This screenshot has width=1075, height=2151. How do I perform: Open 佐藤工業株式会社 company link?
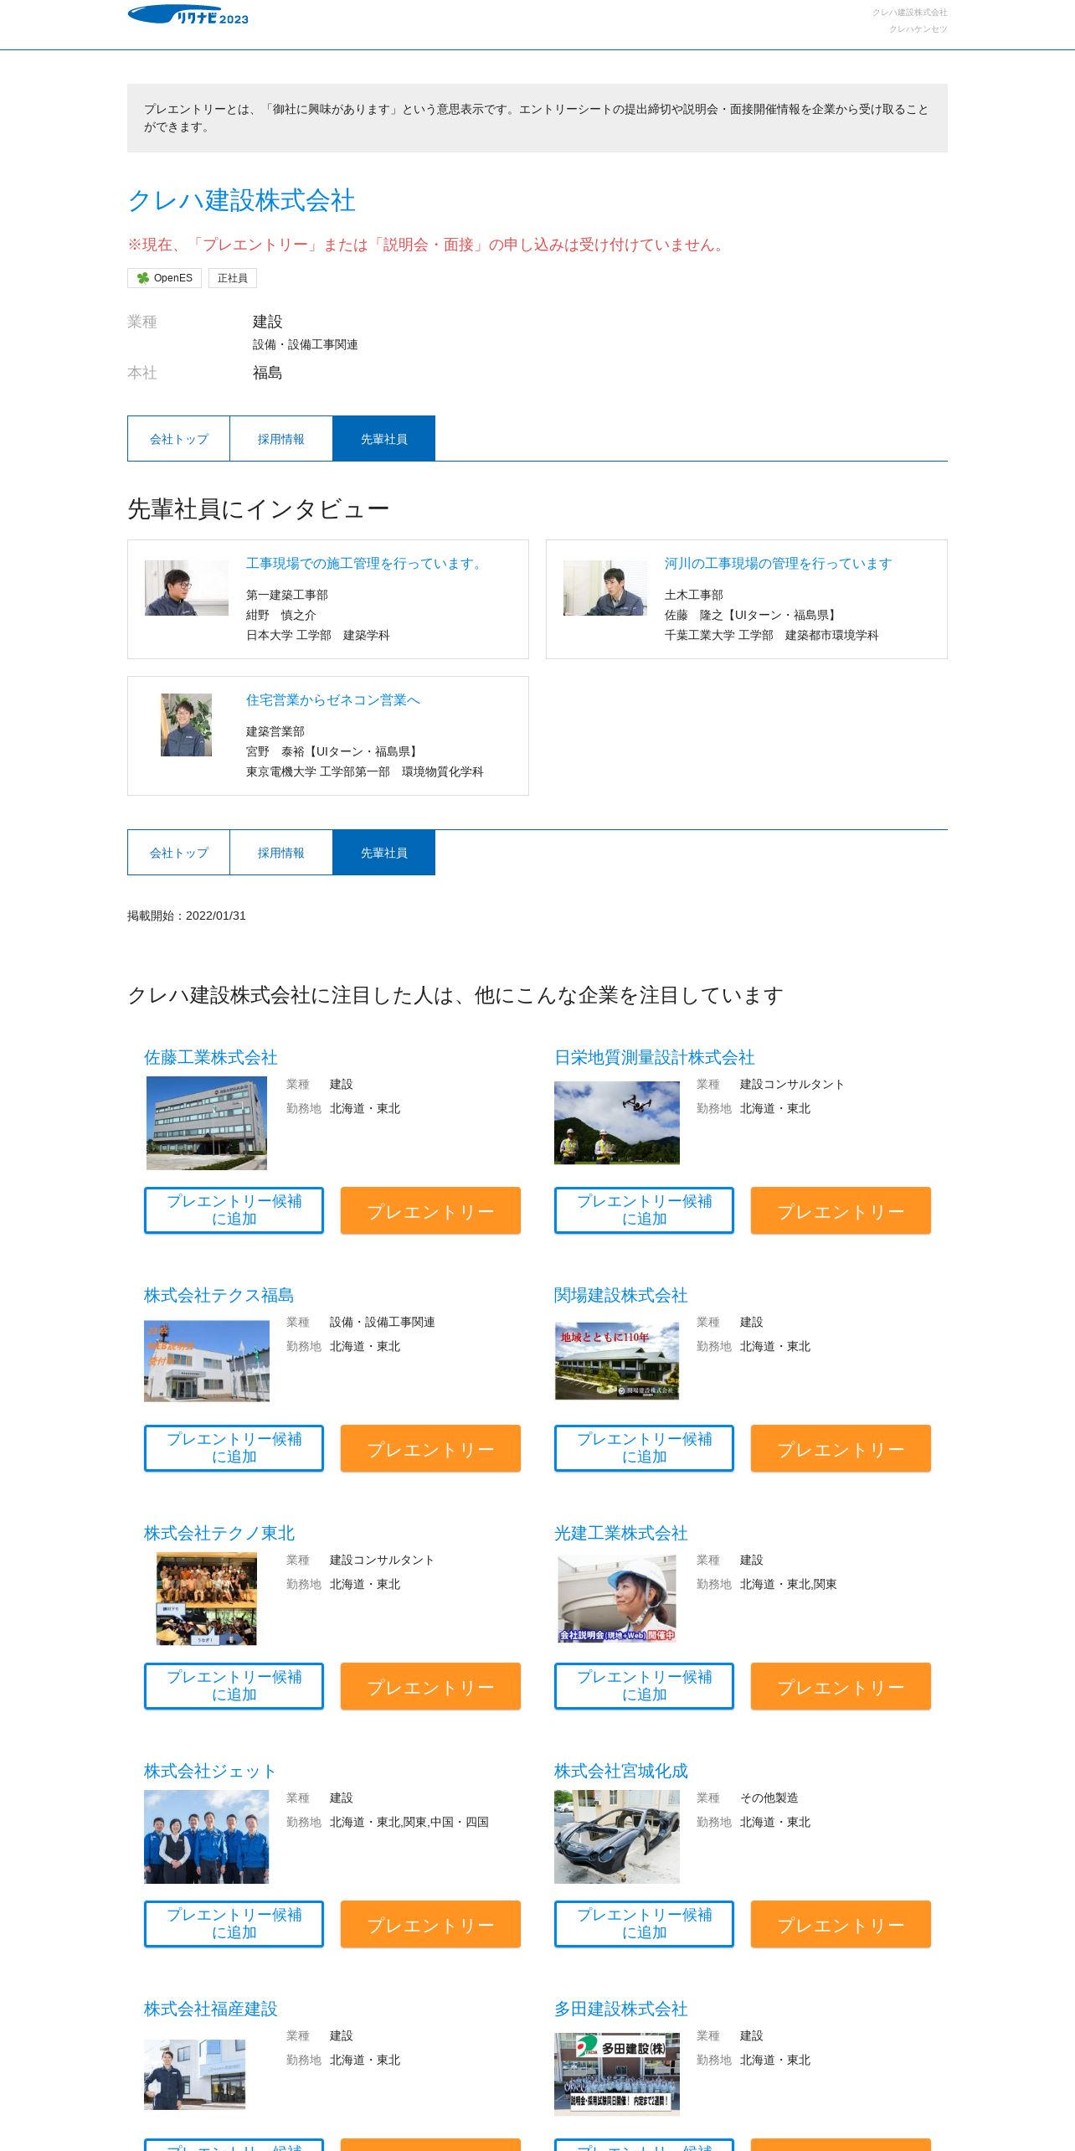(x=211, y=1057)
